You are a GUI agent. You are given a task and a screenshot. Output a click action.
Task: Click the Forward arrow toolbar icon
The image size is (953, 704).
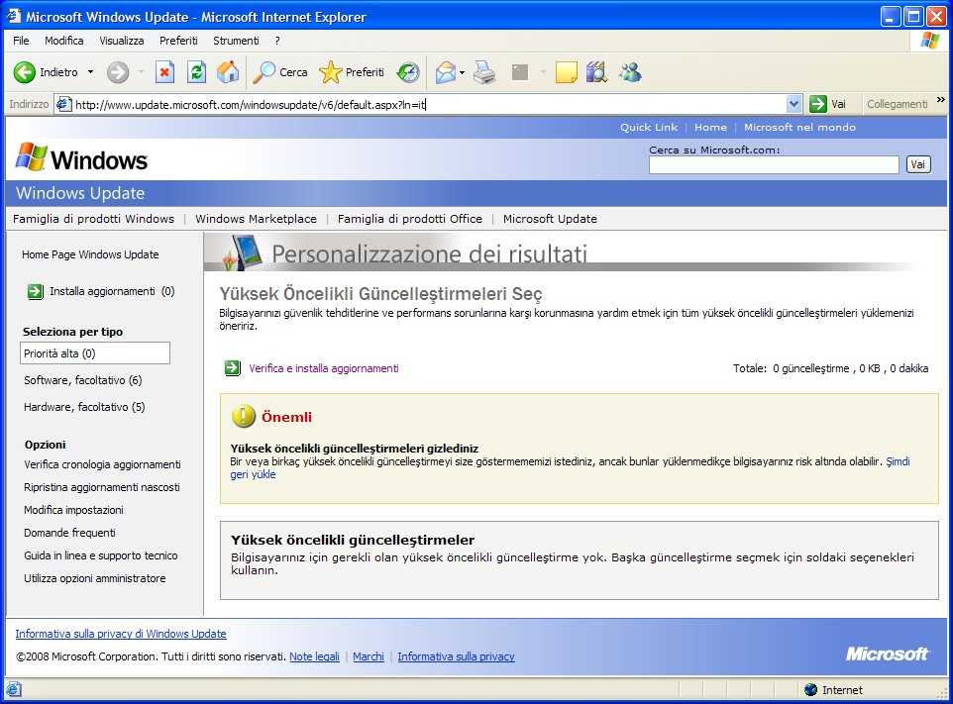tap(118, 72)
